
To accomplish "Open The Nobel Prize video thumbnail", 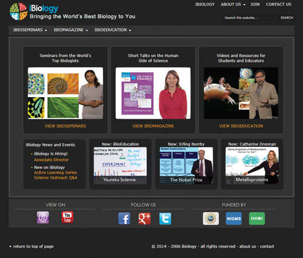I will pyautogui.click(x=186, y=166).
